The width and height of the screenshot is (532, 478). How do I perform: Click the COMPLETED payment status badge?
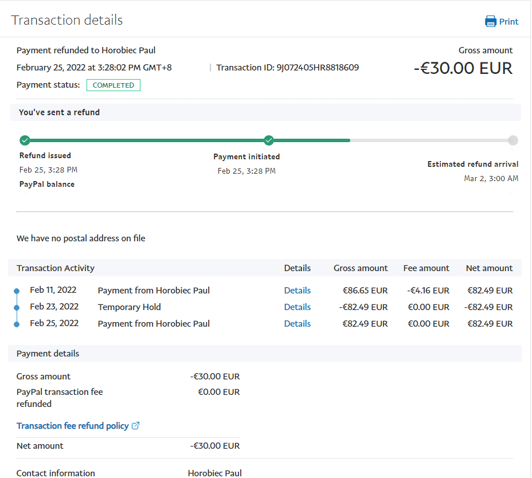click(114, 85)
